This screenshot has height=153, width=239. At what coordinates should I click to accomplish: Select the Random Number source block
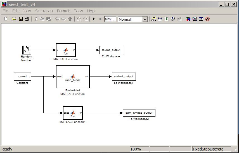click(x=27, y=50)
